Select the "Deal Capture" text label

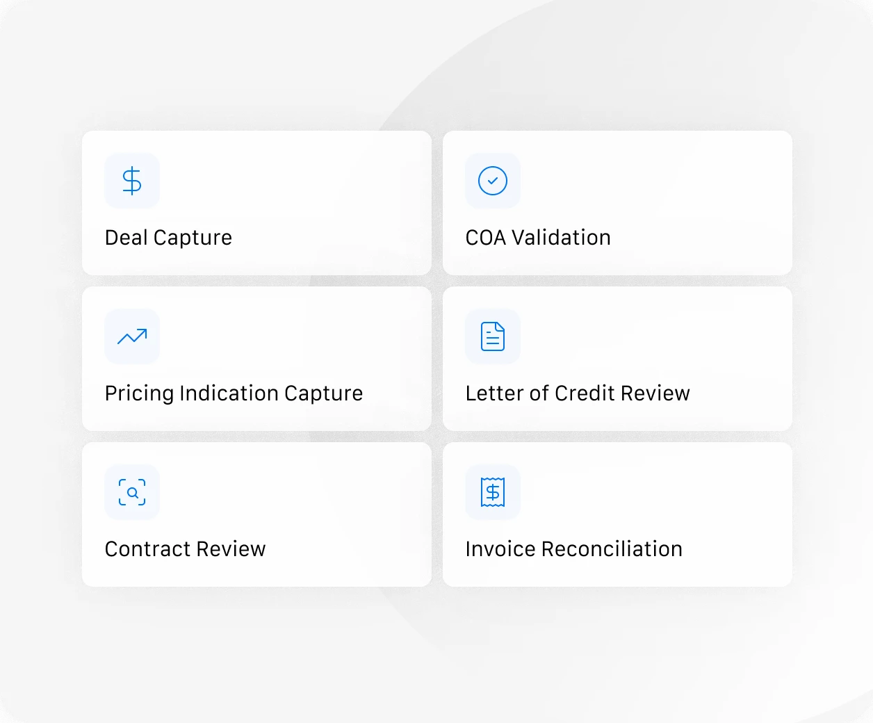point(168,238)
